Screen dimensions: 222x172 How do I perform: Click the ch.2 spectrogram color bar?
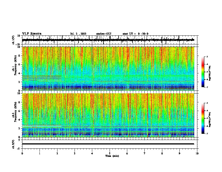203,118
